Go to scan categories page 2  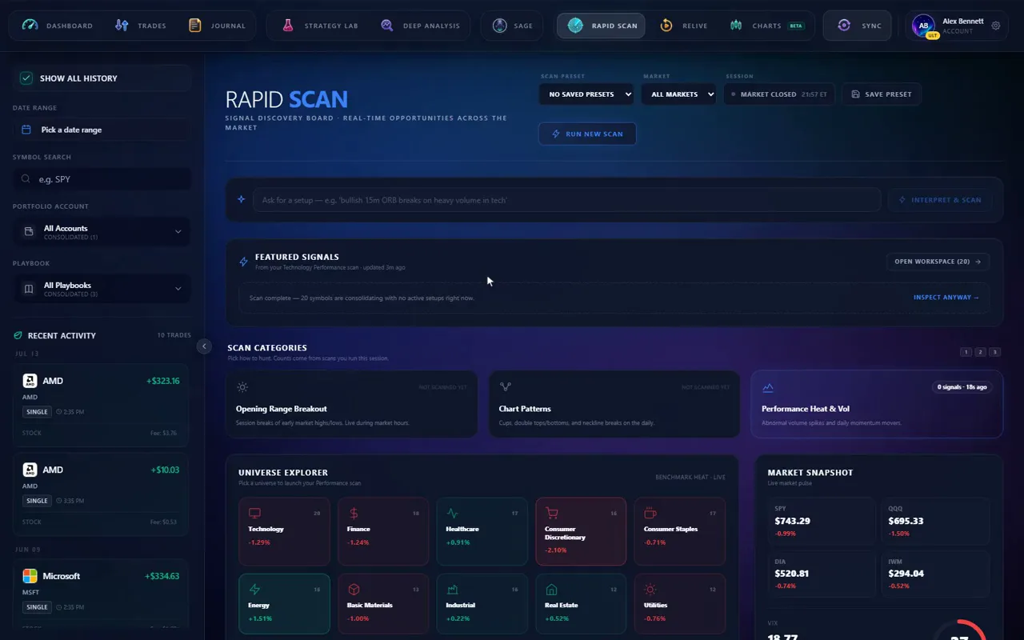[981, 352]
